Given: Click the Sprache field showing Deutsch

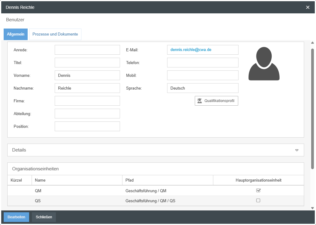Looking at the screenshot, I should click(203, 88).
